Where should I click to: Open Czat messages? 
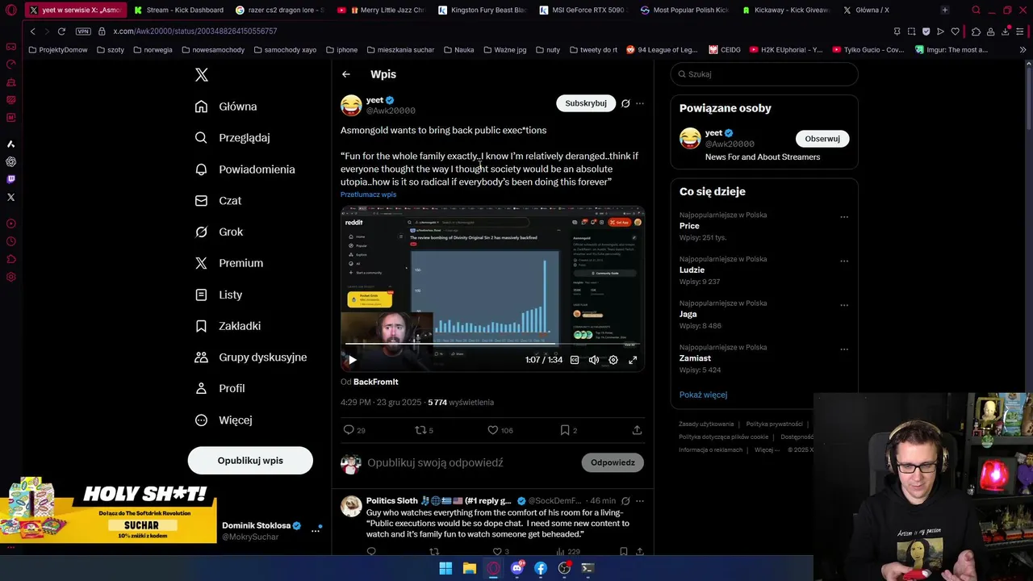[218, 201]
